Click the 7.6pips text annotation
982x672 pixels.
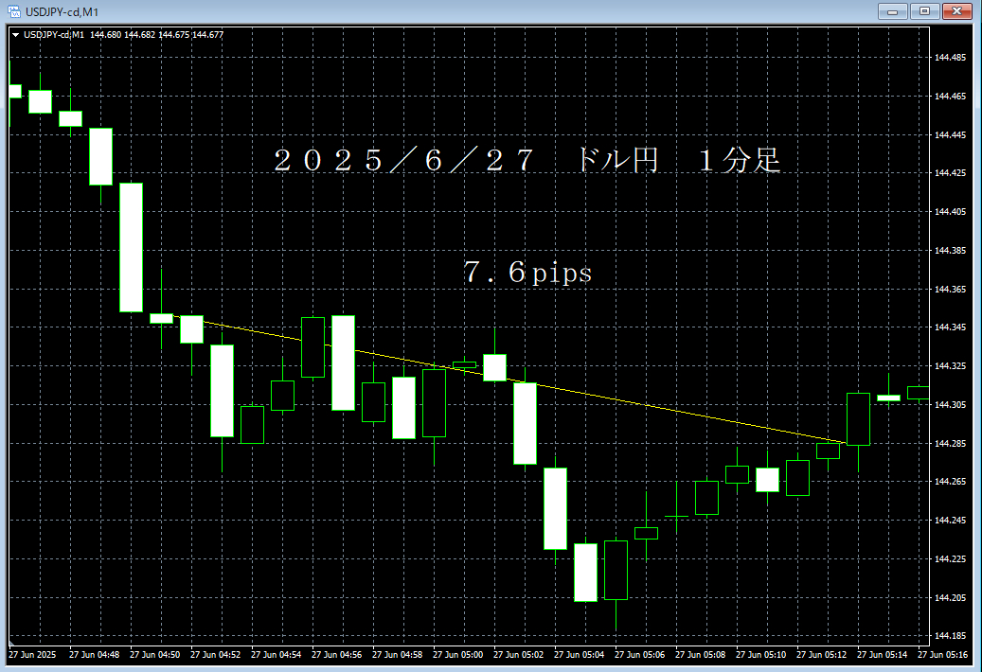pyautogui.click(x=527, y=273)
